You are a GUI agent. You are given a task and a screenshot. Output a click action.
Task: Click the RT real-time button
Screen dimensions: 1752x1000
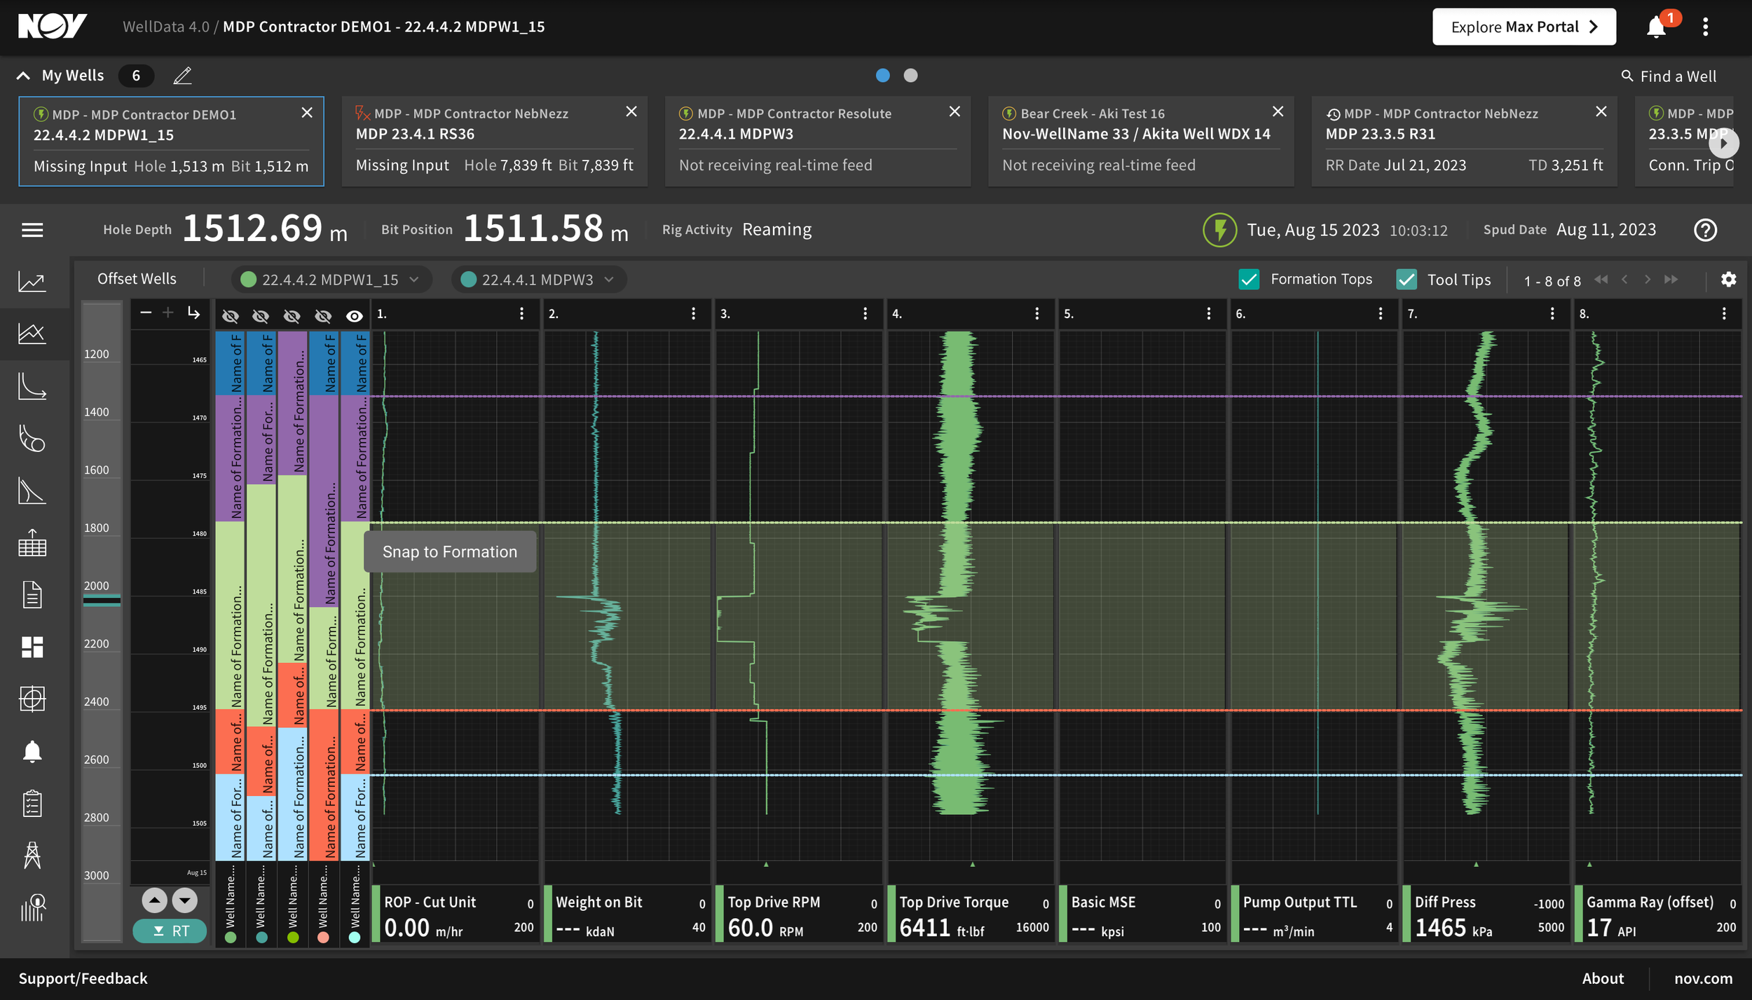170,931
